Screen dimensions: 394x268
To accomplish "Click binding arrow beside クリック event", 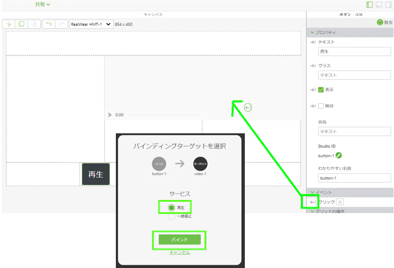I will (312, 202).
